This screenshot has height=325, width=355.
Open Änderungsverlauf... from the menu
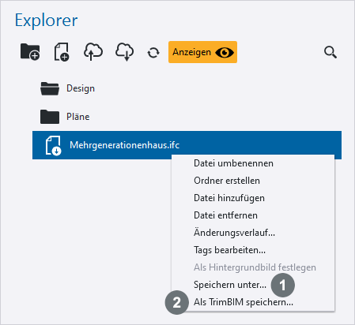tap(234, 233)
